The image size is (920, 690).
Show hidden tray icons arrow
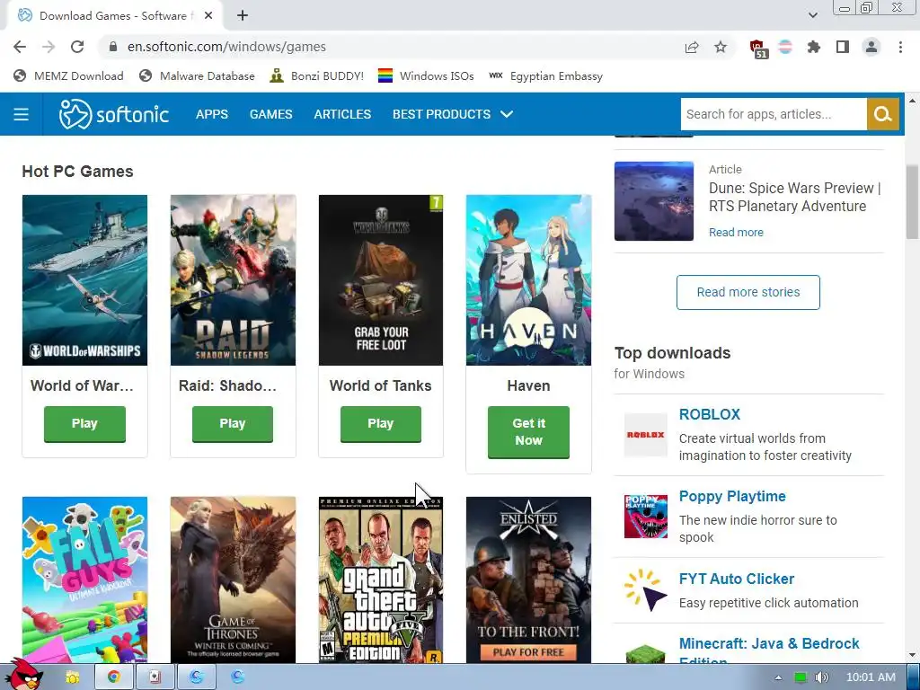coord(778,677)
